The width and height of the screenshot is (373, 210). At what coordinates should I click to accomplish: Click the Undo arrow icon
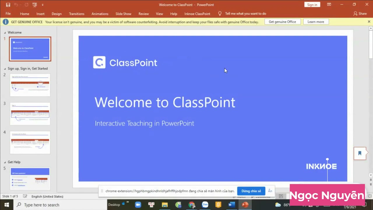pyautogui.click(x=16, y=5)
